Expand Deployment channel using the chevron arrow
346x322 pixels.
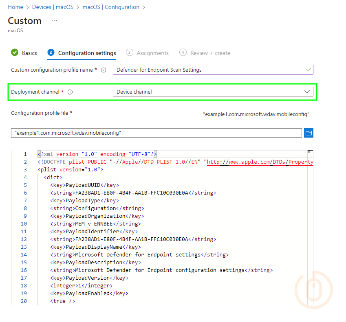pos(307,92)
